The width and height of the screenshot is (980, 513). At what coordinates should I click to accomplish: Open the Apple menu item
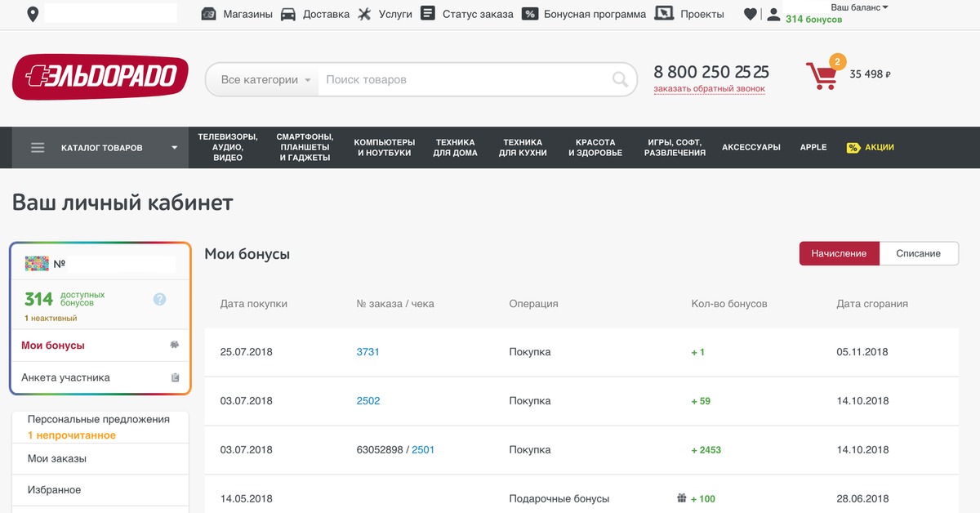(813, 148)
